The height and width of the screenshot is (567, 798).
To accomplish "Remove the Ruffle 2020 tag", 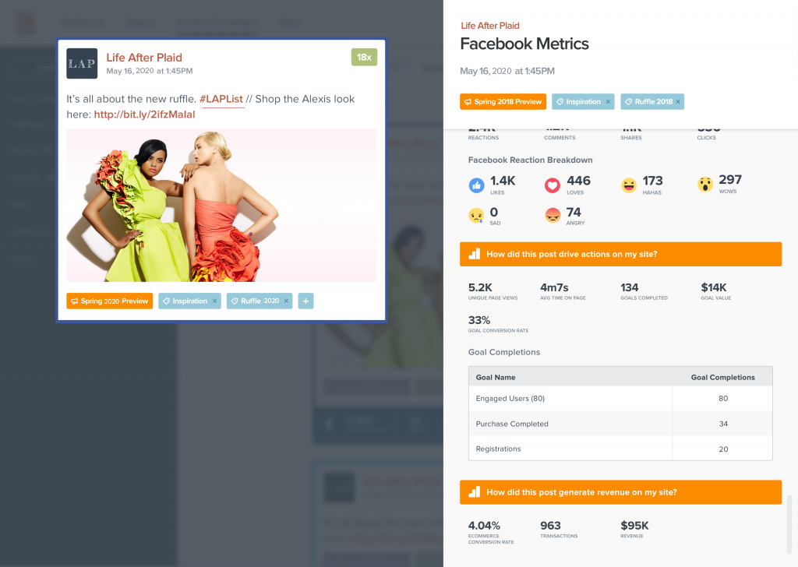I will [286, 301].
